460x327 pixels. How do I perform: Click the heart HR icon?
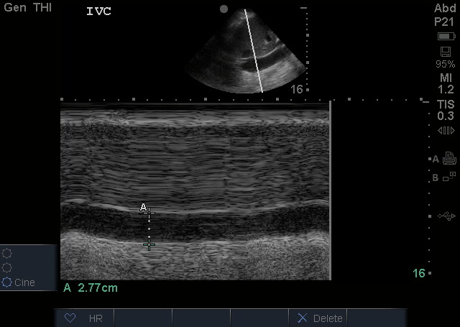[70, 318]
